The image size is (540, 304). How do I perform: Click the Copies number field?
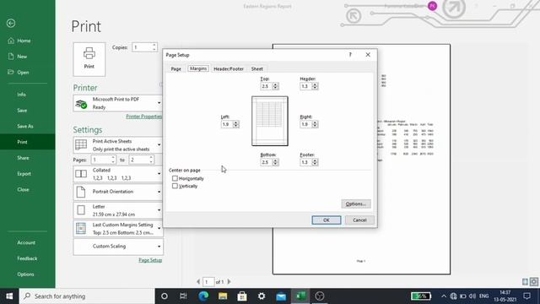click(142, 47)
